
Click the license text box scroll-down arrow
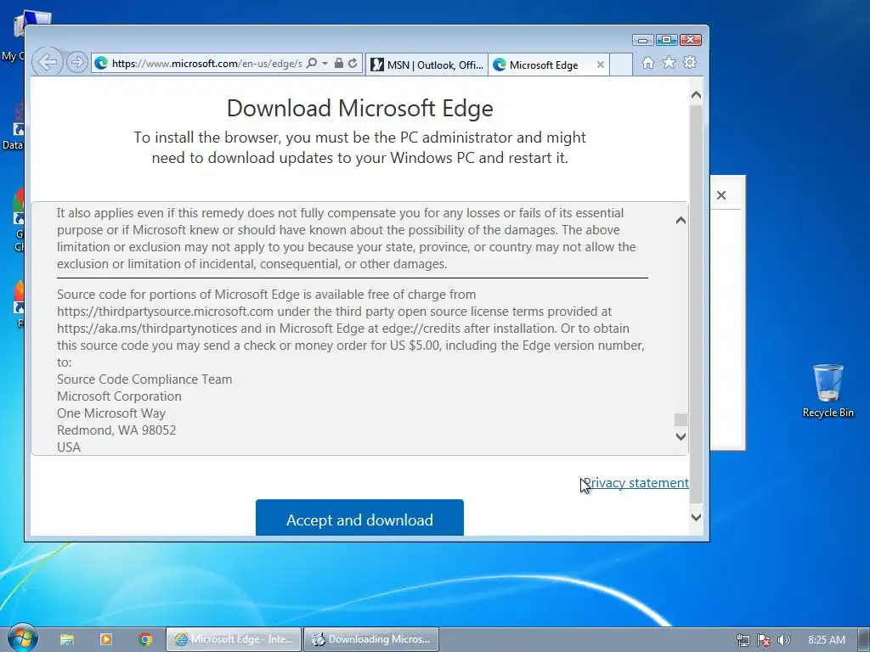click(x=681, y=436)
